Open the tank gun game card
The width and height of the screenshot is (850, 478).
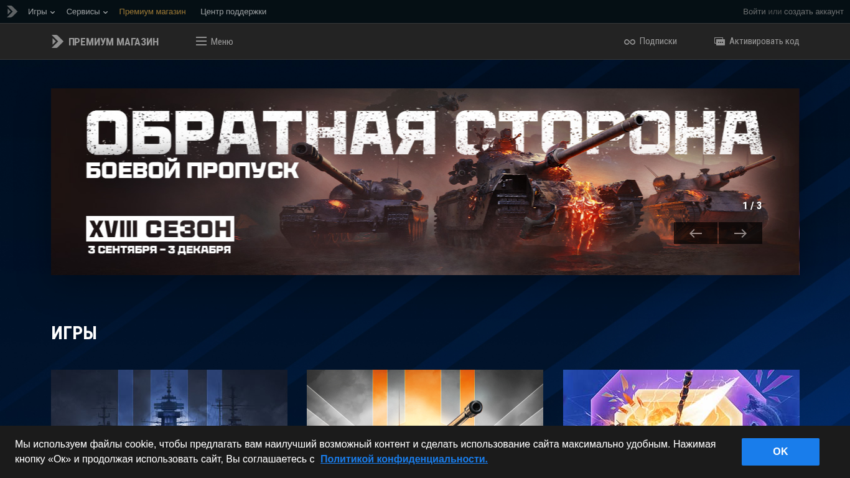pos(425,398)
